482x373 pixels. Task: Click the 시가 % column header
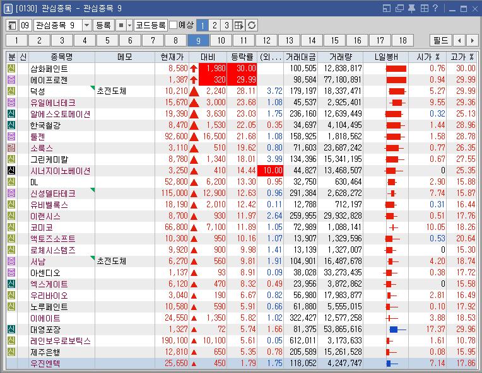click(428, 57)
